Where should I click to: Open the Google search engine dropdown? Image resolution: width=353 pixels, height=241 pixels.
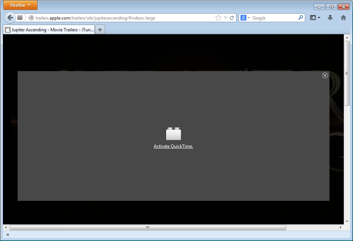[245, 18]
